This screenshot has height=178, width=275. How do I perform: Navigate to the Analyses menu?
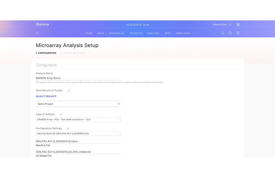[x=153, y=33]
